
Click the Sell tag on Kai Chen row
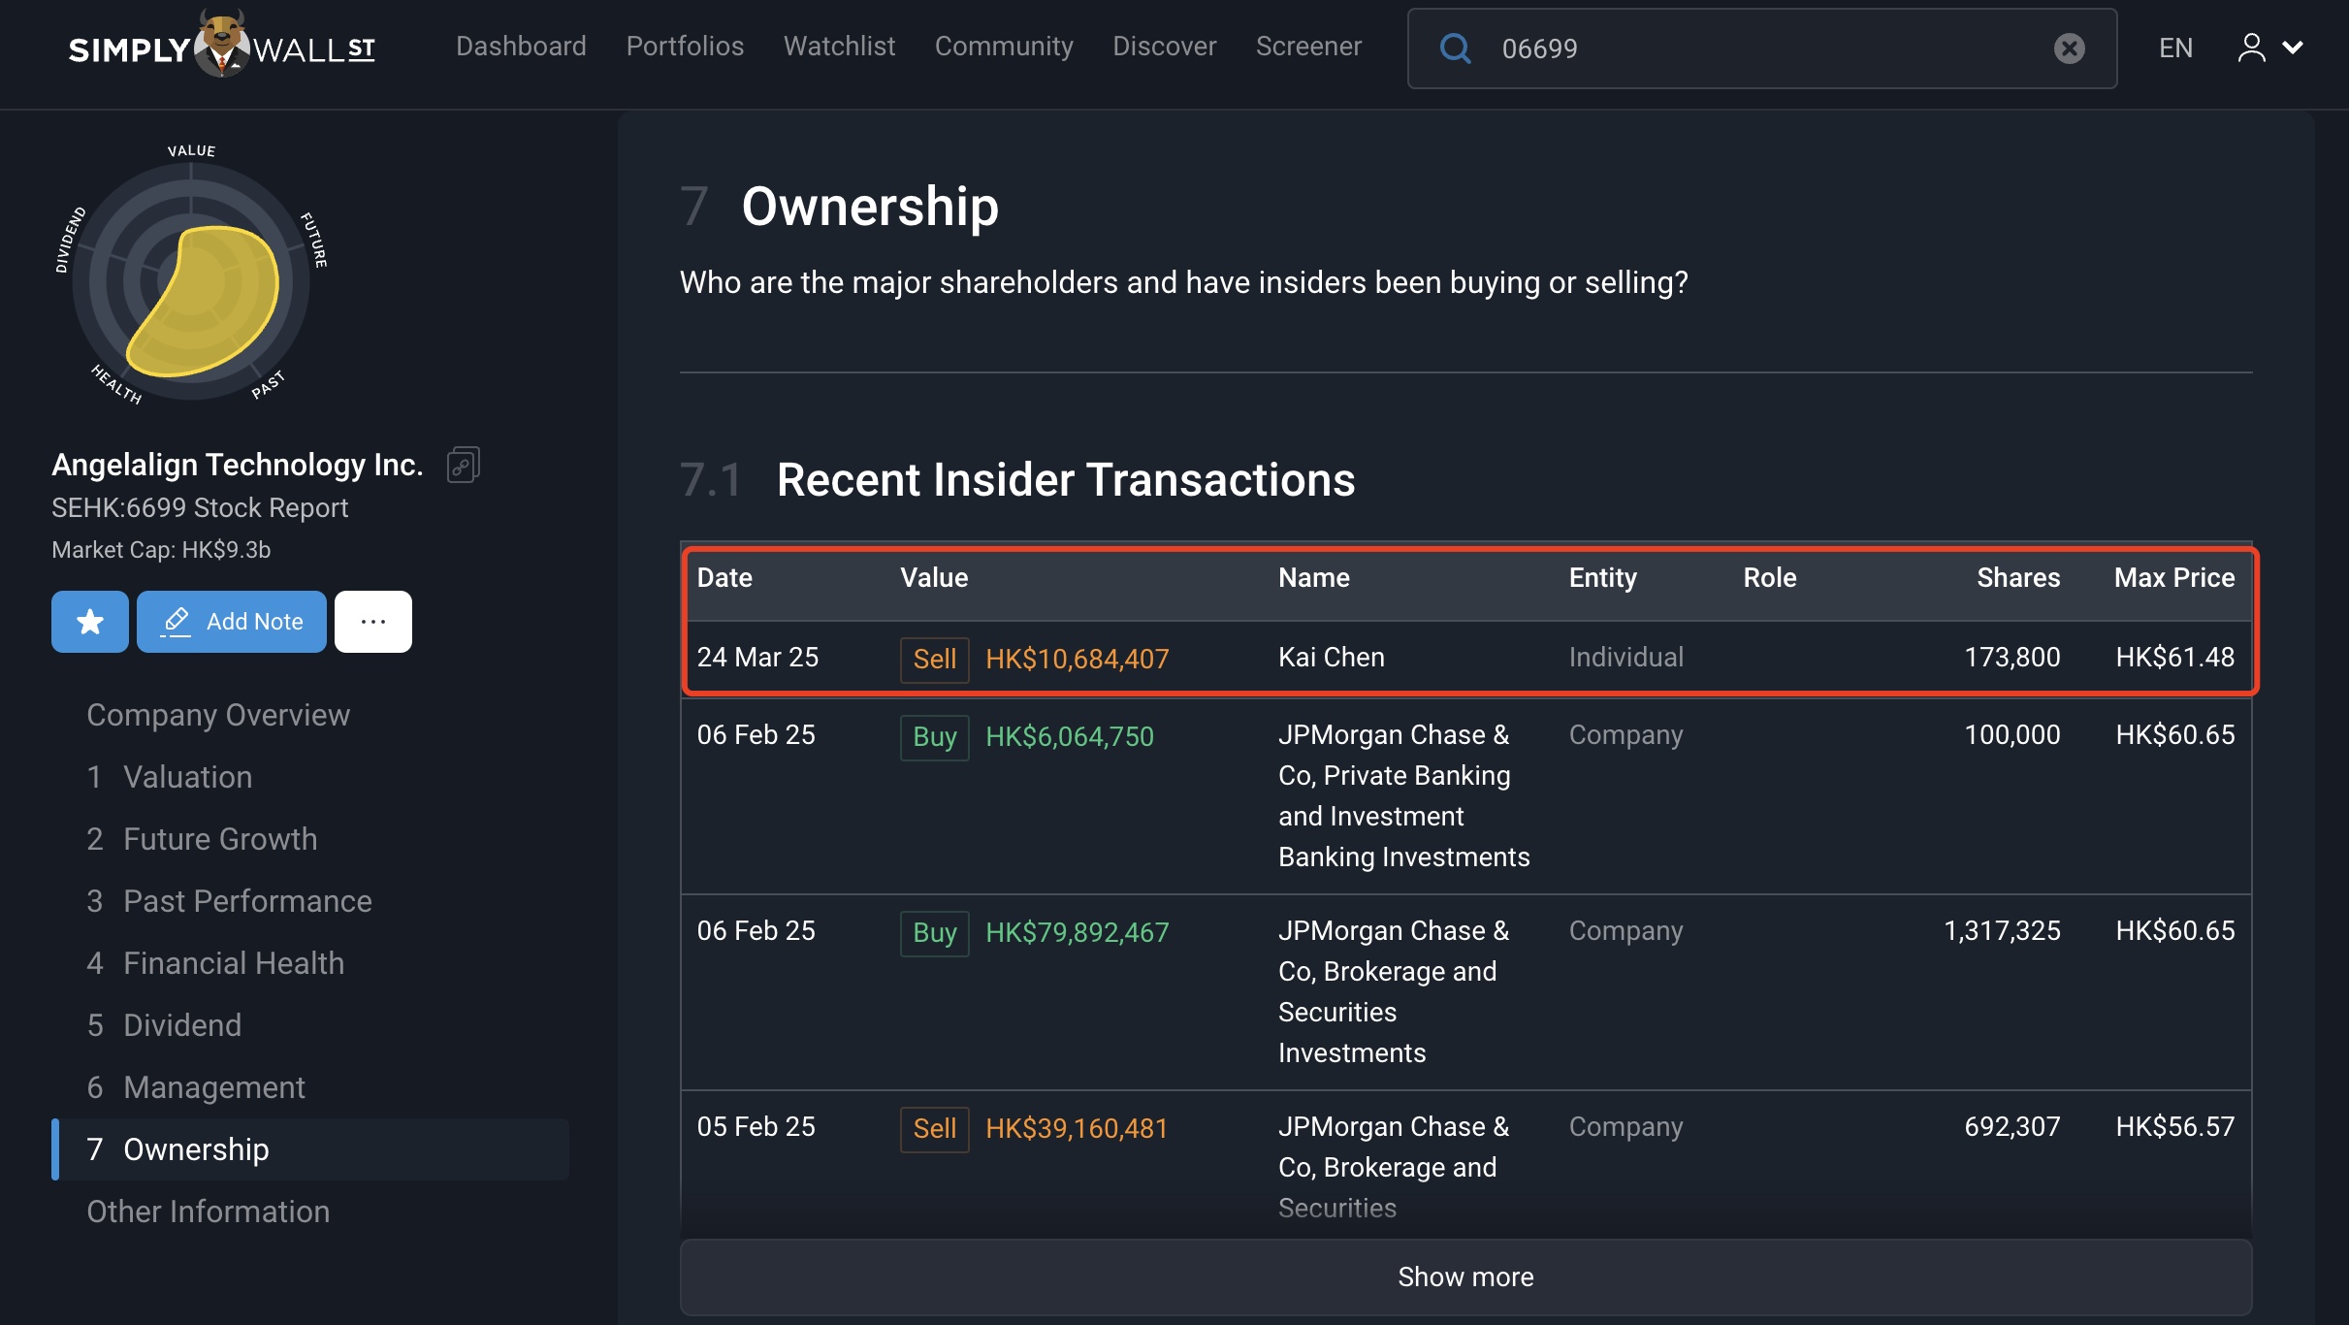click(934, 660)
